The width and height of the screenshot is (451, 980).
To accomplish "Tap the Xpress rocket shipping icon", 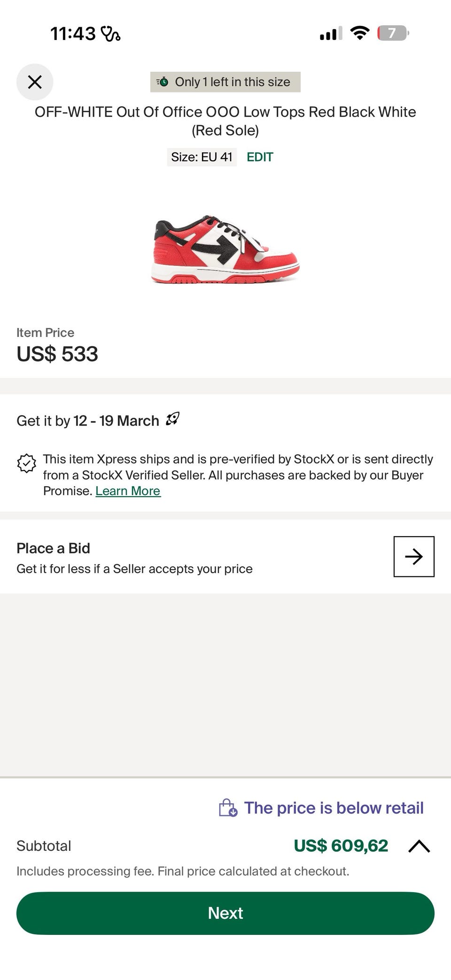I will point(172,419).
